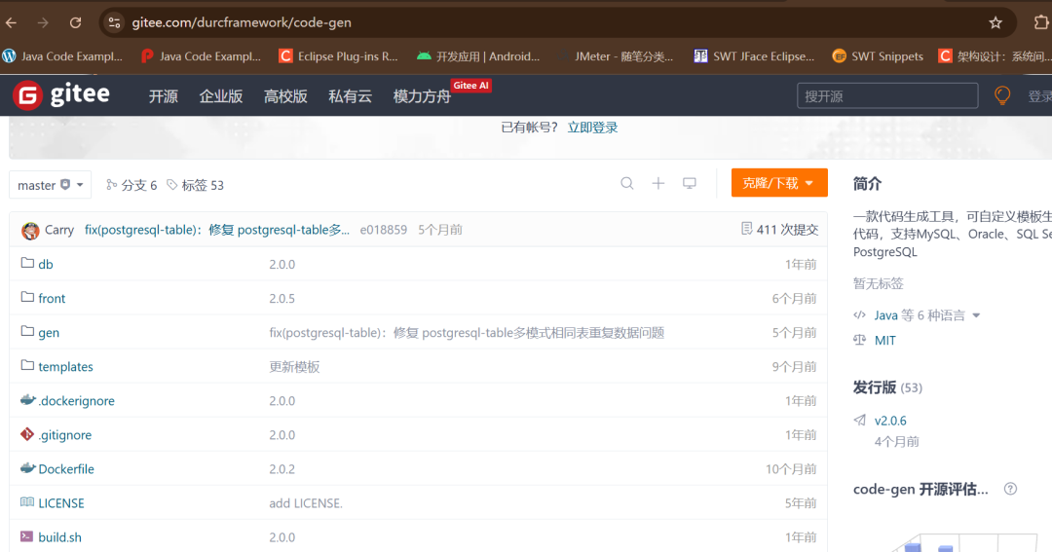
Task: Click the db folder icon
Action: (x=27, y=263)
